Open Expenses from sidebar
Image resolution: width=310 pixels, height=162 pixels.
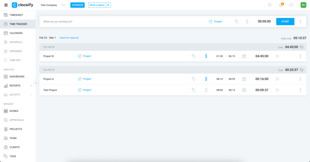click(x=18, y=51)
